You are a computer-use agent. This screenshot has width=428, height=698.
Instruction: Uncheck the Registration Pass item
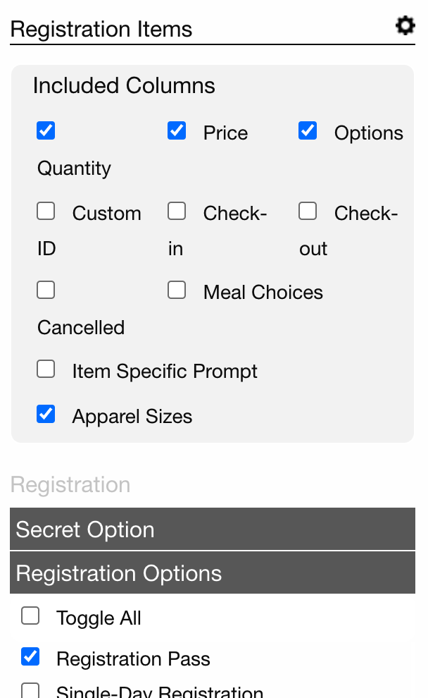click(x=30, y=656)
